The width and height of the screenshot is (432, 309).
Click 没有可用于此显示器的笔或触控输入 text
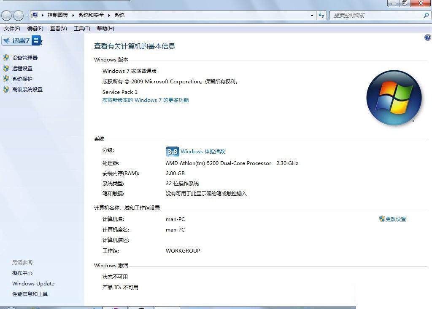pyautogui.click(x=206, y=194)
